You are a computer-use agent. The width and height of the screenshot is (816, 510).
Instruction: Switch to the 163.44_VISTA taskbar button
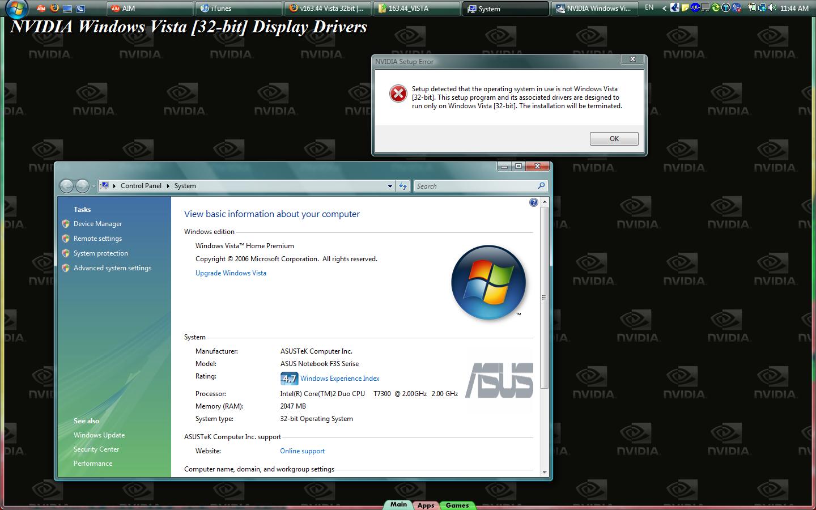417,8
